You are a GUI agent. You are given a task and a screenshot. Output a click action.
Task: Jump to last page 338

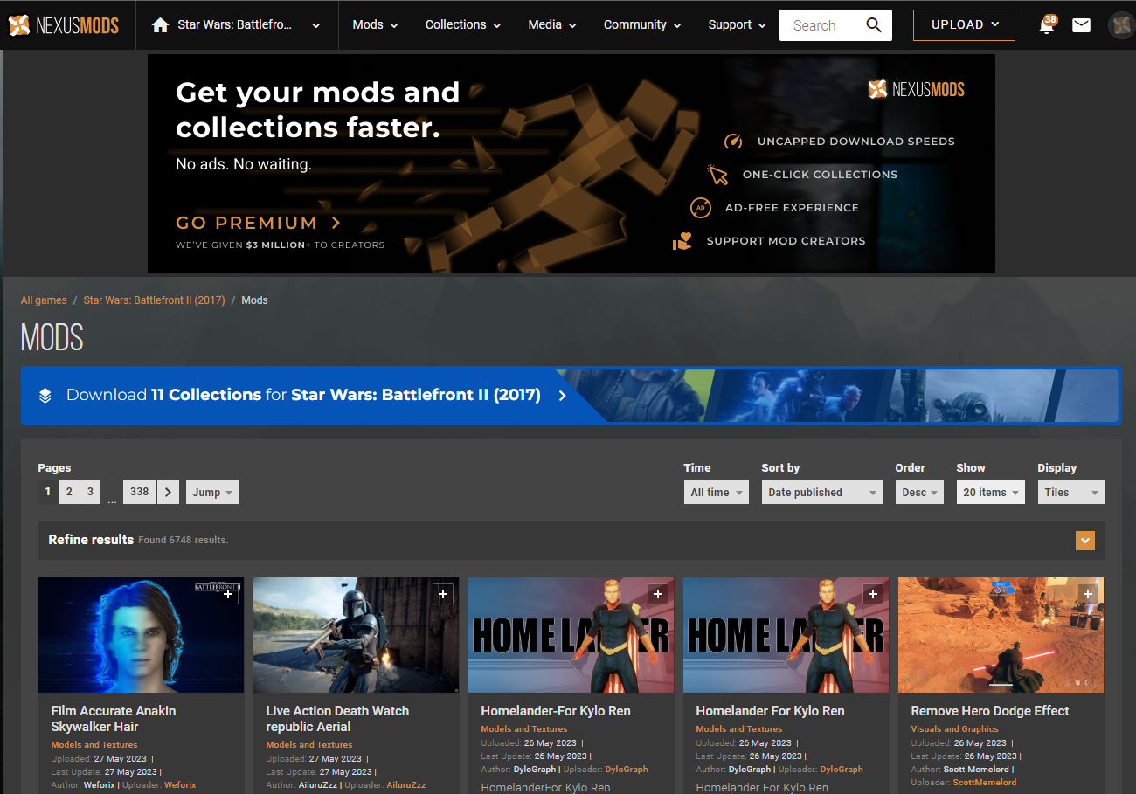[x=139, y=492]
